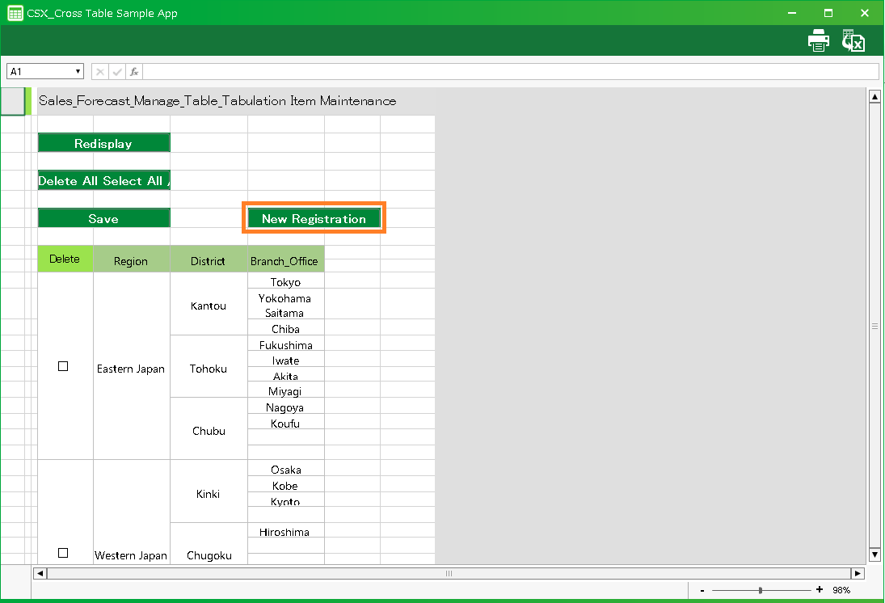Open the cell name box dropdown
The height and width of the screenshot is (603, 885).
point(78,72)
